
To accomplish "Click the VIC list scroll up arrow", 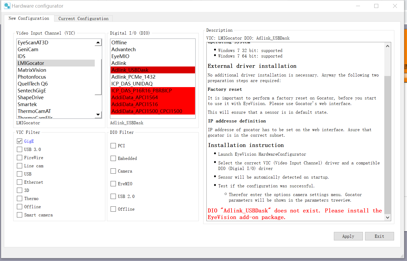I will click(98, 42).
